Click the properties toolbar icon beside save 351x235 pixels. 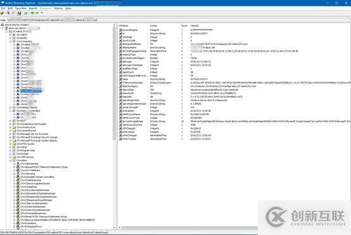(x=26, y=13)
